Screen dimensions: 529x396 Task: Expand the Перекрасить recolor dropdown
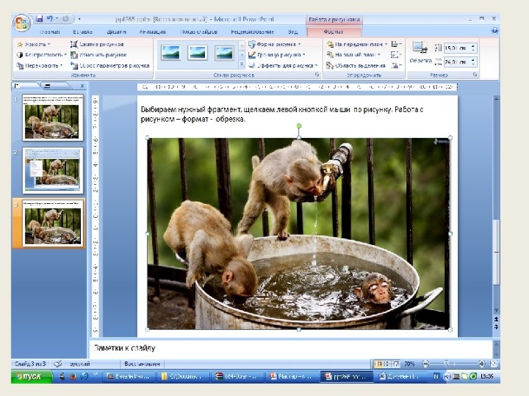click(40, 65)
